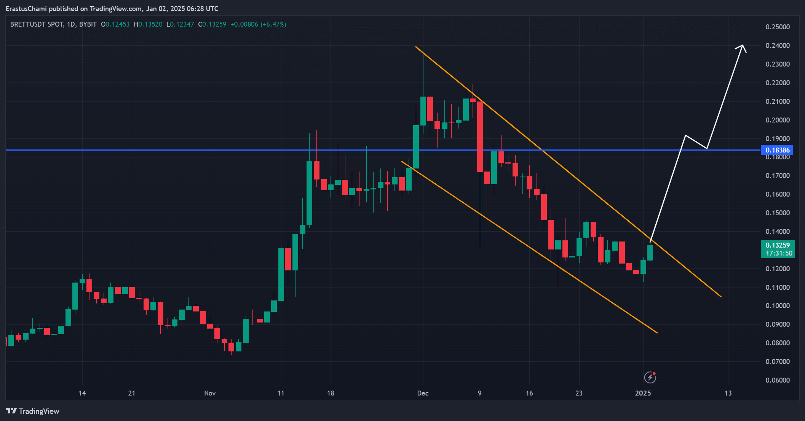The width and height of the screenshot is (805, 421).
Task: Click the 13 date label on time axis
Action: (x=728, y=393)
